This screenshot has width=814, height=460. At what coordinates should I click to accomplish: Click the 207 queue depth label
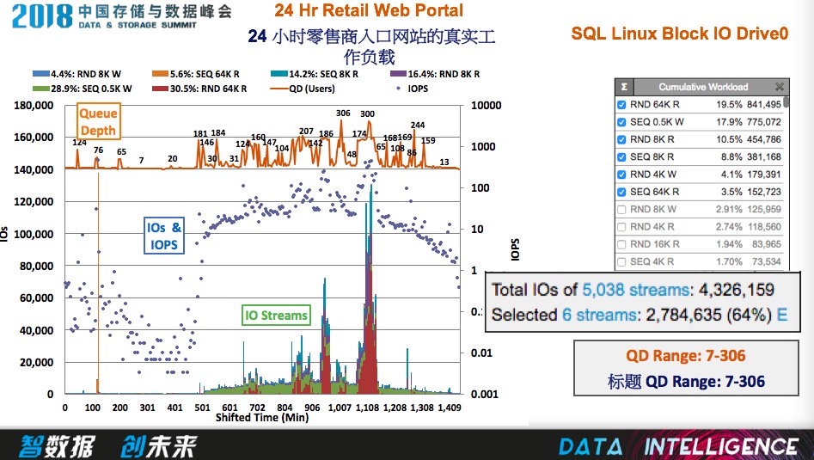[306, 132]
